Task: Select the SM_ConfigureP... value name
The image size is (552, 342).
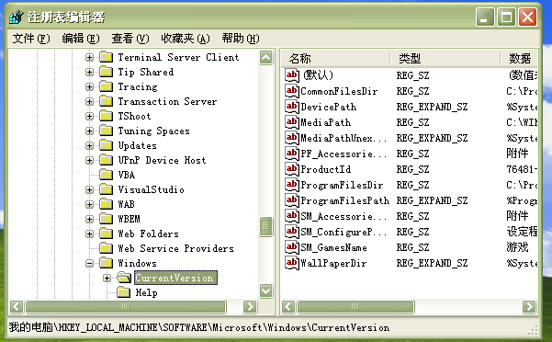Action: pos(344,232)
